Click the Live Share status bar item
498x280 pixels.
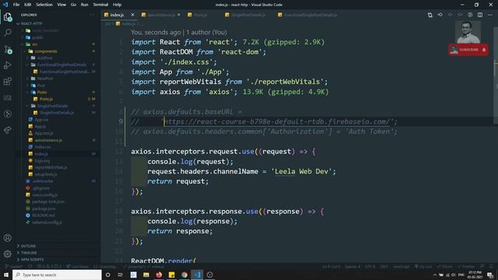pos(78,267)
